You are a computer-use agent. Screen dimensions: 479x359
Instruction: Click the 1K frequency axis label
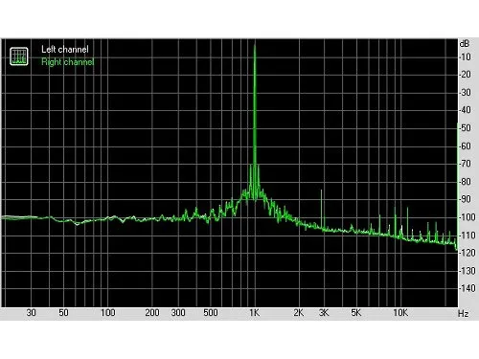coord(255,313)
